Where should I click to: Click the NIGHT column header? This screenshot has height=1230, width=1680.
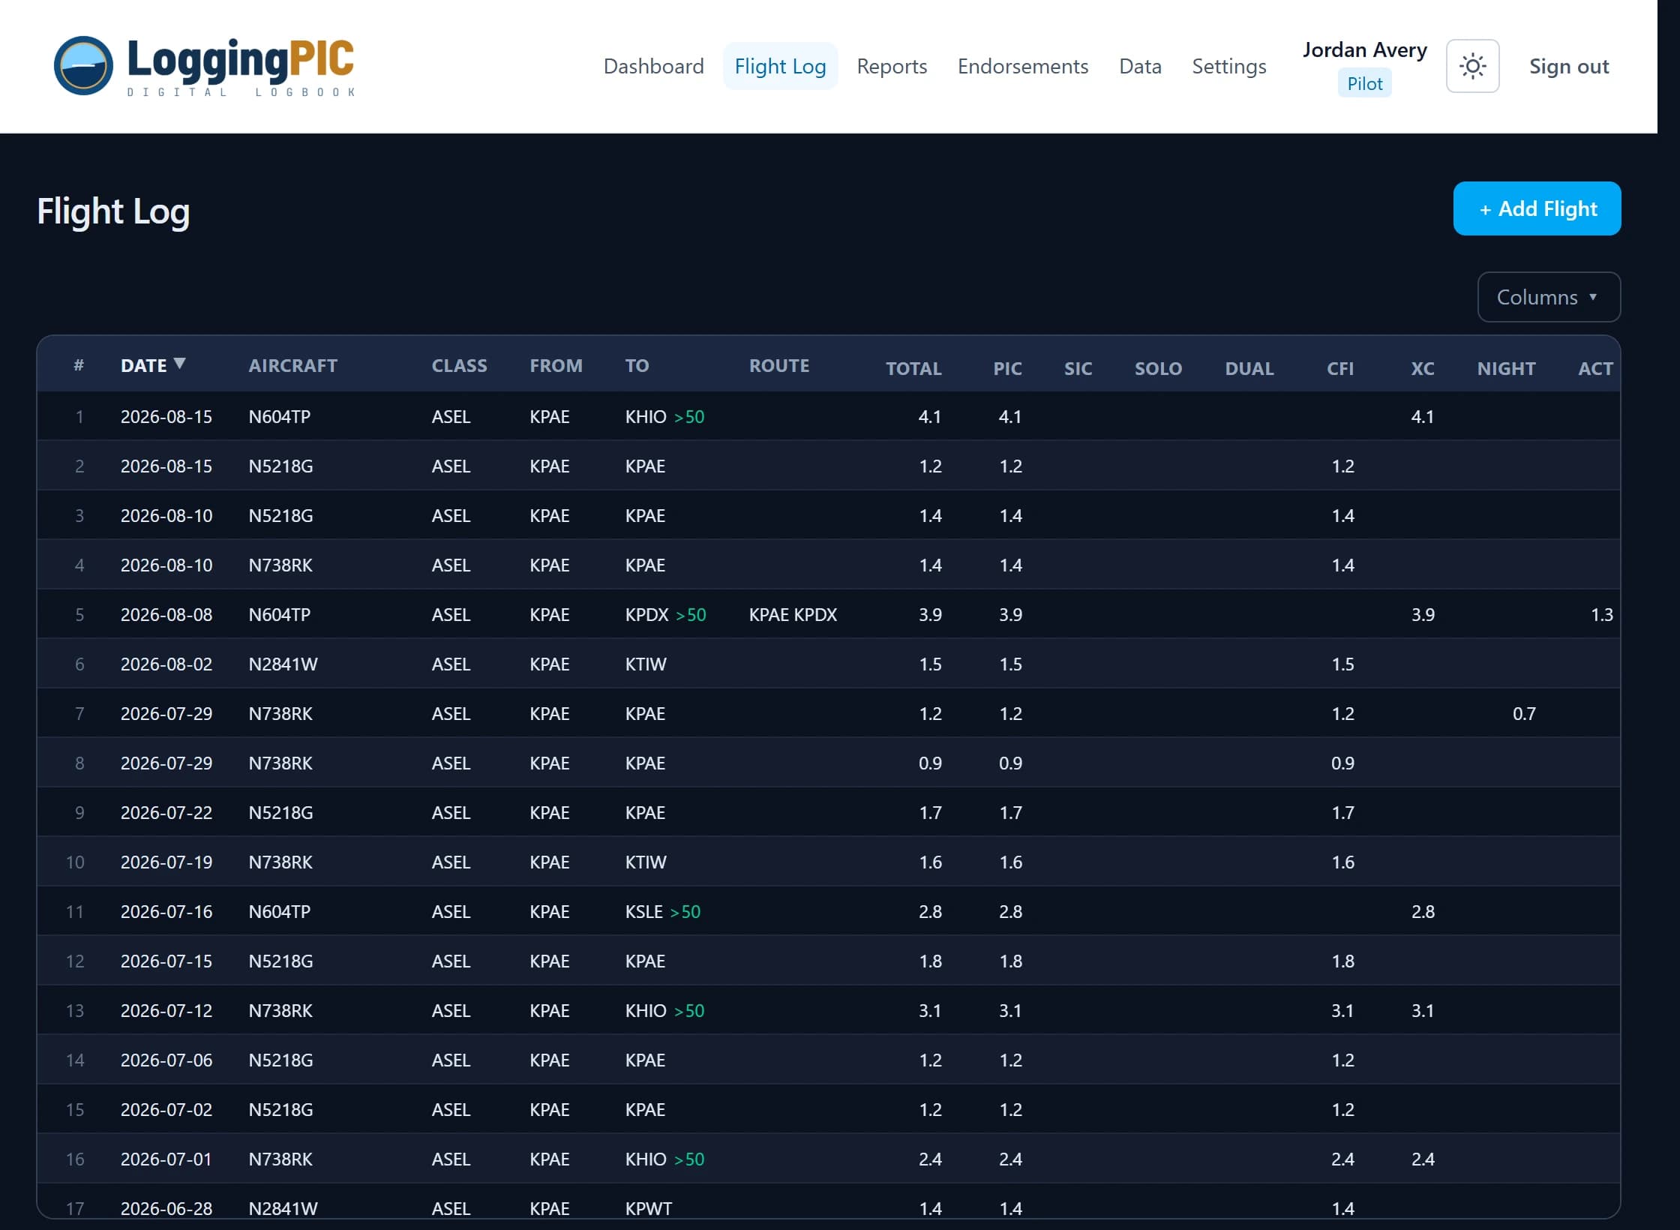pos(1506,368)
